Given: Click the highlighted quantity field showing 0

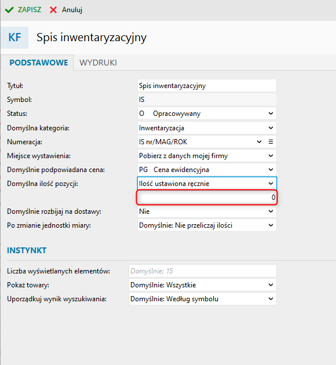Looking at the screenshot, I should click(x=207, y=198).
